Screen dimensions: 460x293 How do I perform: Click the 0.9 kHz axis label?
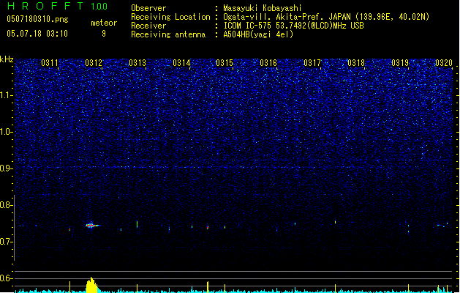tap(7, 168)
